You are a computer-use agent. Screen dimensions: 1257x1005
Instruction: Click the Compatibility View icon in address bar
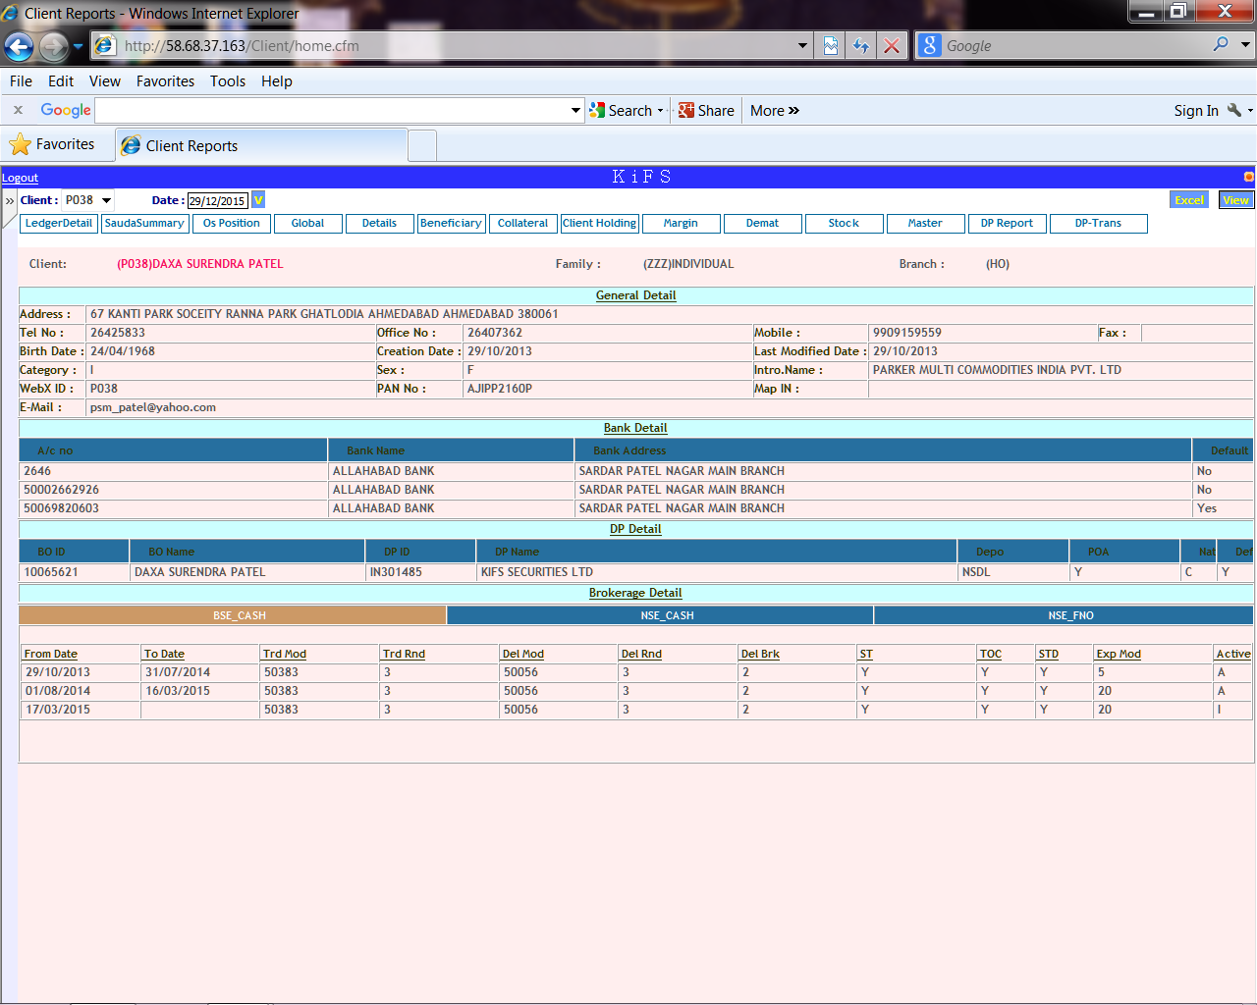click(831, 46)
